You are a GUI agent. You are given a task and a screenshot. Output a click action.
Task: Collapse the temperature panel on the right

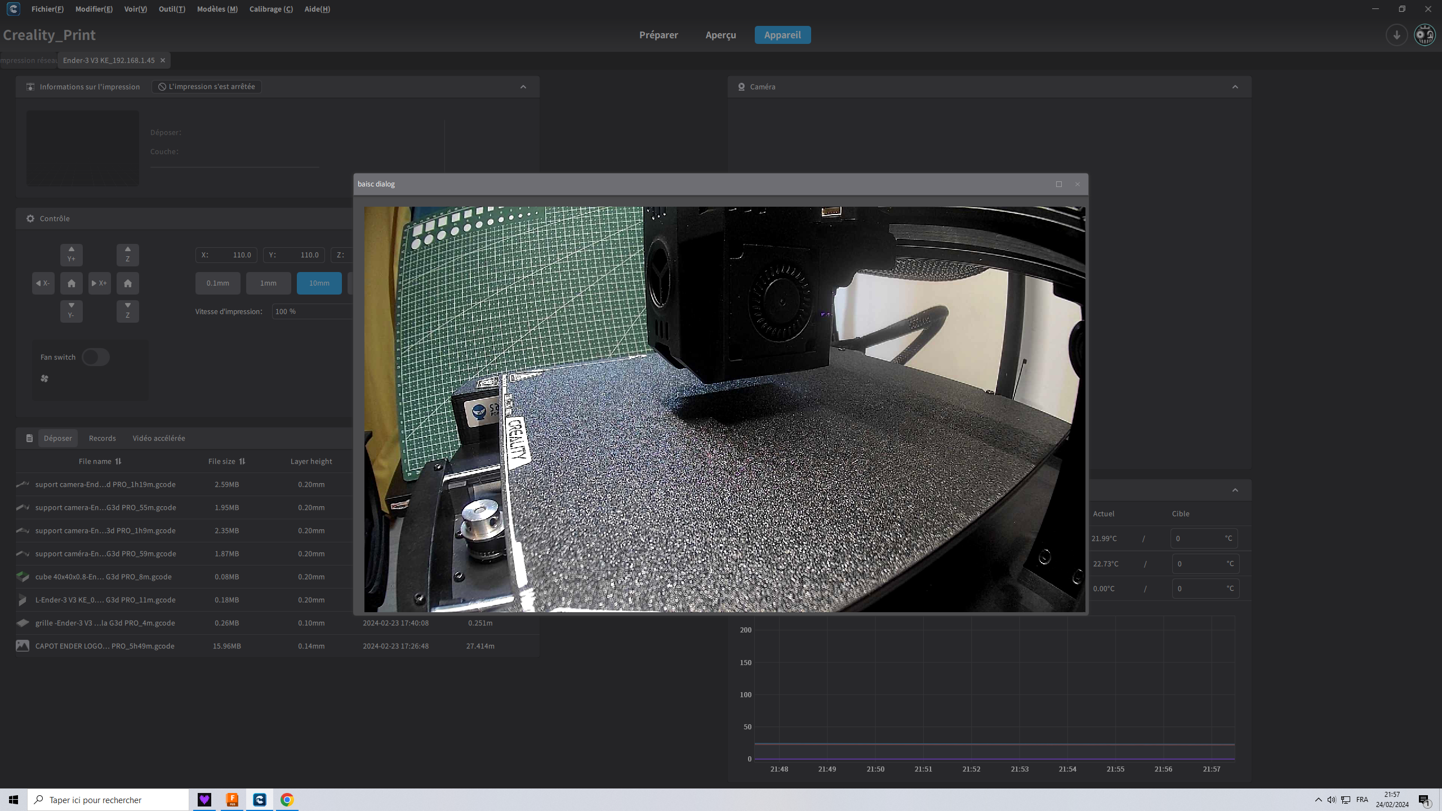(x=1235, y=489)
